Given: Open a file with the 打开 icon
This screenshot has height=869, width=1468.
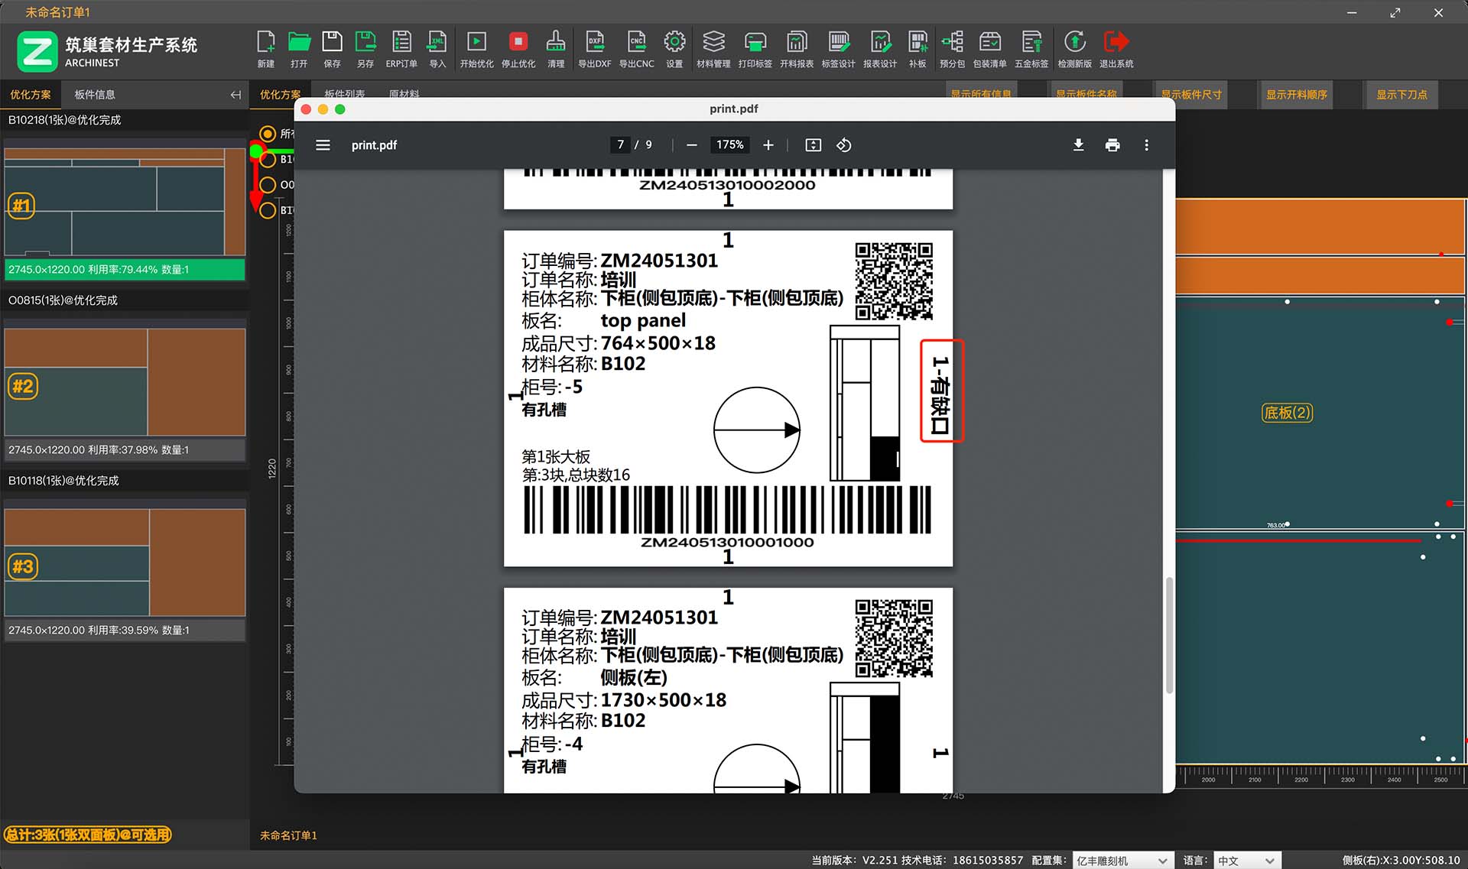Looking at the screenshot, I should (299, 49).
